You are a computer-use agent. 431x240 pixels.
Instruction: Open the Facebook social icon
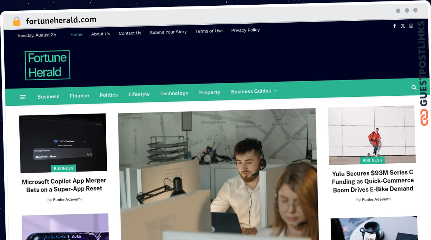(x=394, y=26)
